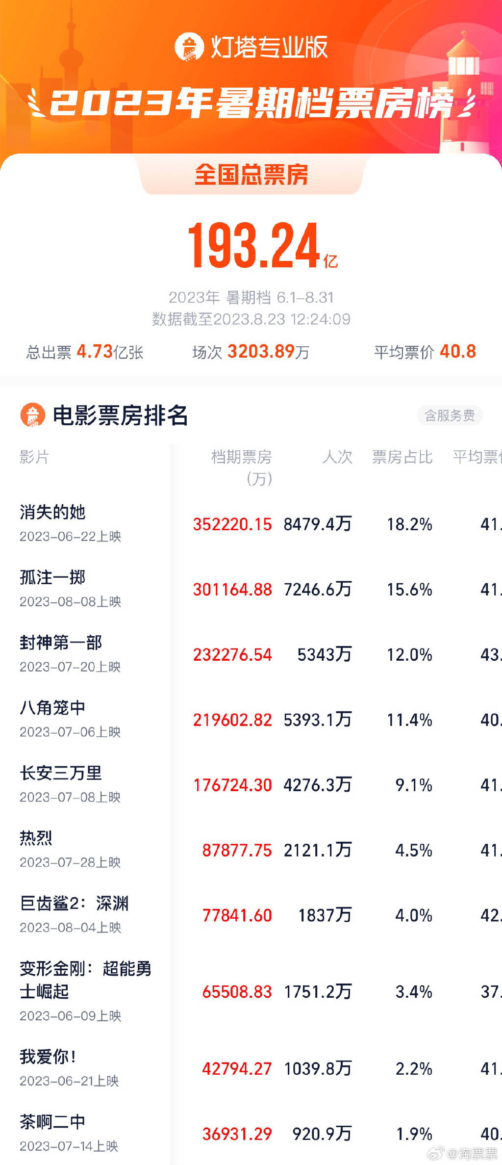Viewport: 502px width, 1165px height.
Task: Click the Weibo logo watermark icon
Action: [436, 1153]
